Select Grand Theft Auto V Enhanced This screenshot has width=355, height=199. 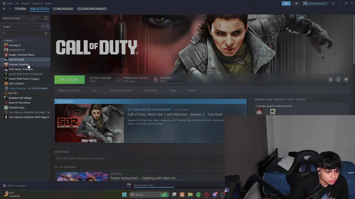(25, 74)
